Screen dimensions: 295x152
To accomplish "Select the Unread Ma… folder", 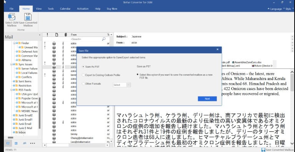I will 31,47.
